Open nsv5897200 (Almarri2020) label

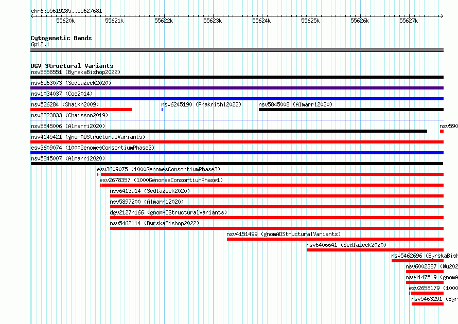pyautogui.click(x=147, y=202)
